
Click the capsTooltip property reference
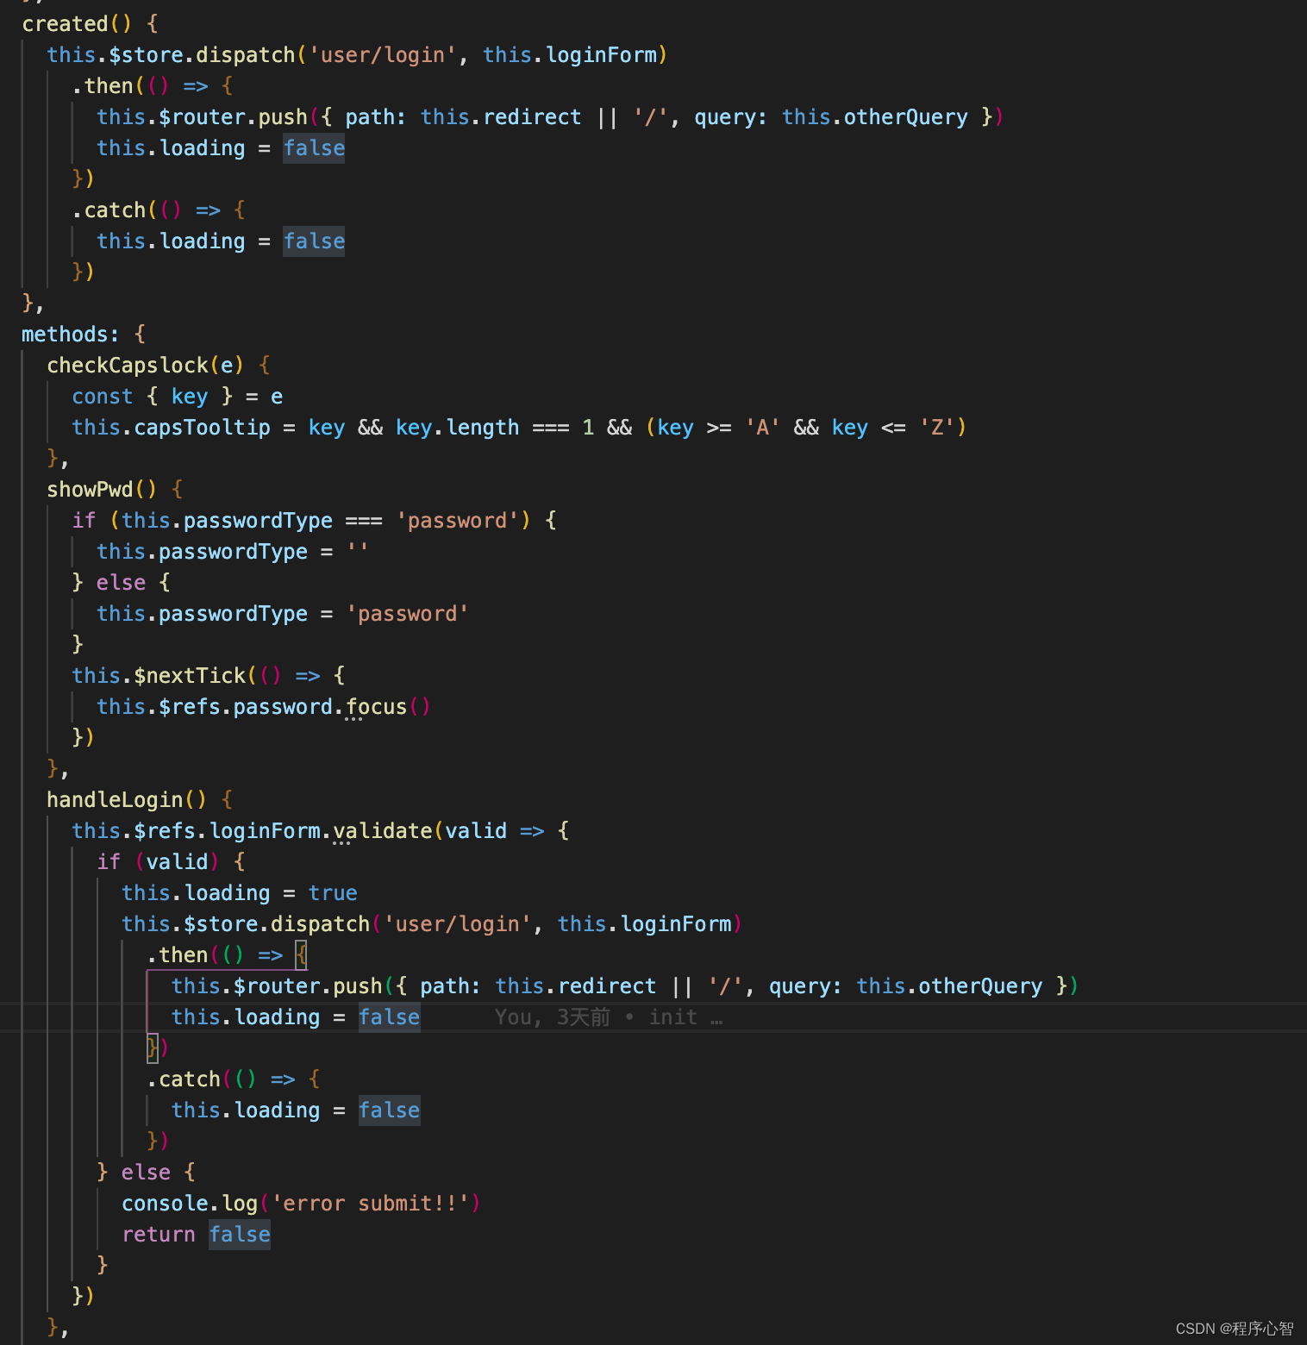point(202,427)
